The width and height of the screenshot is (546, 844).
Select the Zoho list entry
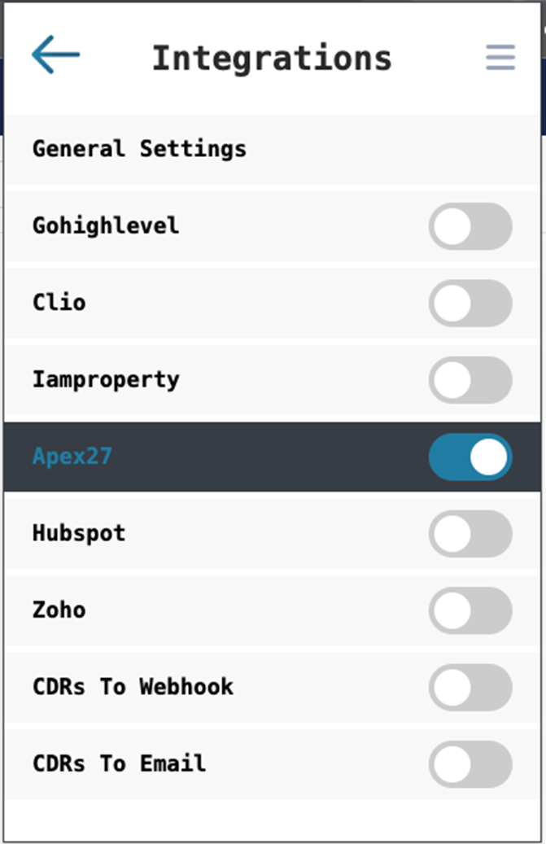(x=59, y=610)
